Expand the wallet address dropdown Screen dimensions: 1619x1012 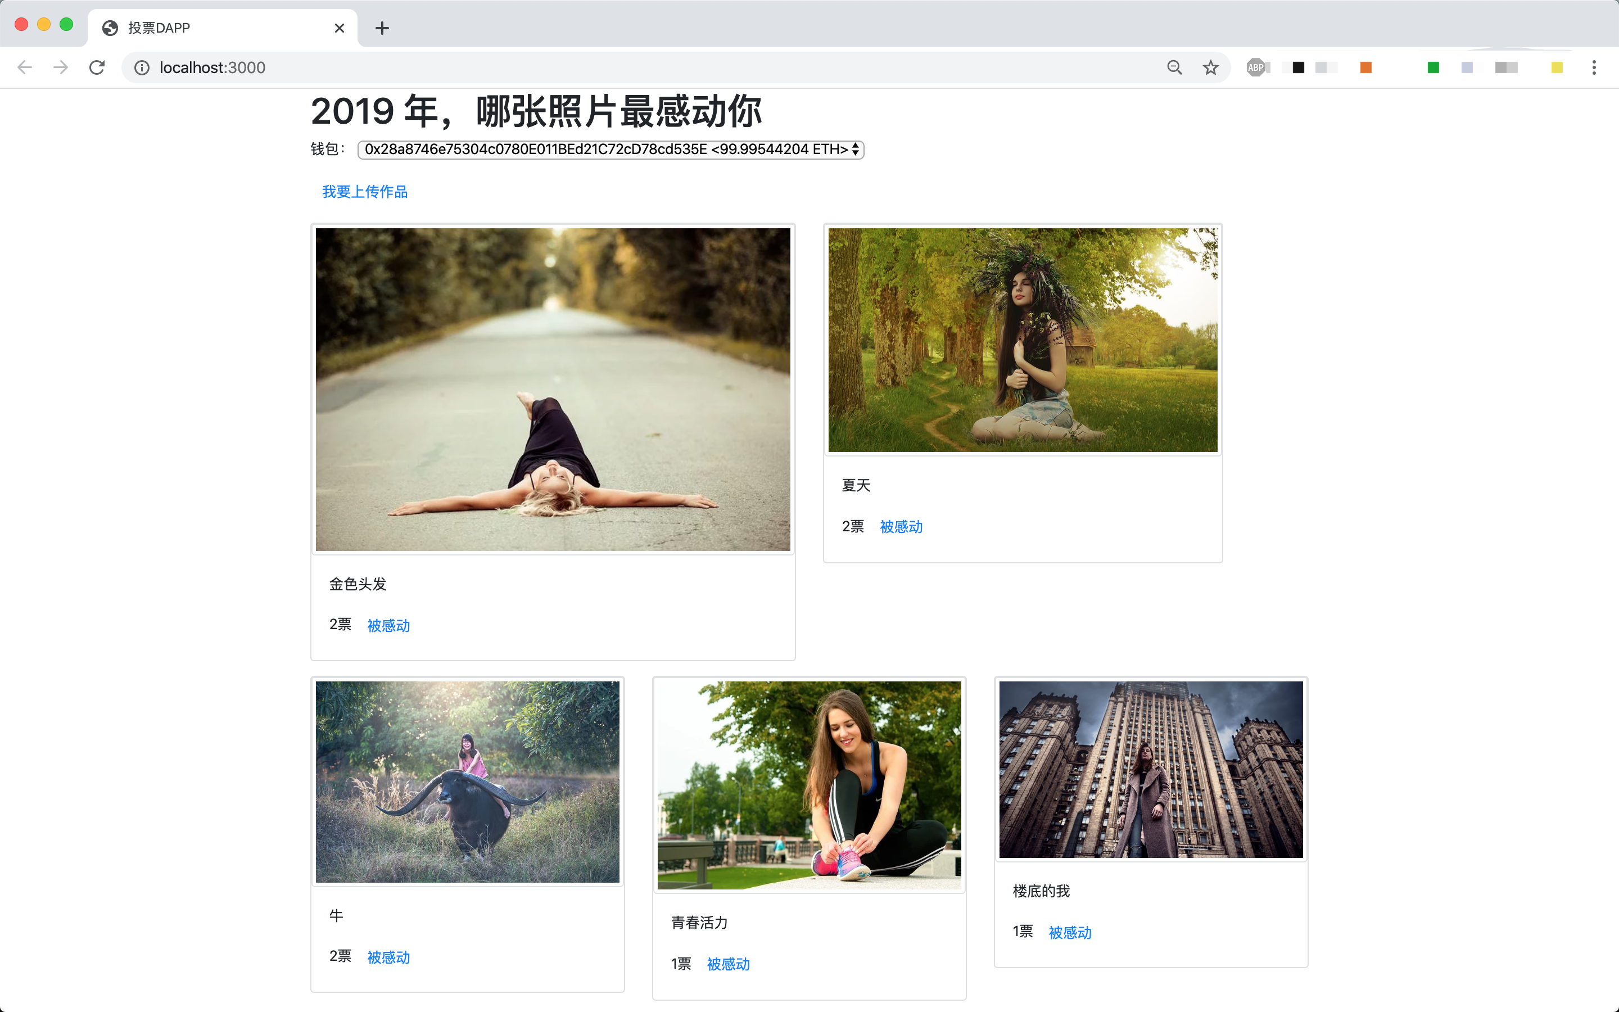610,149
